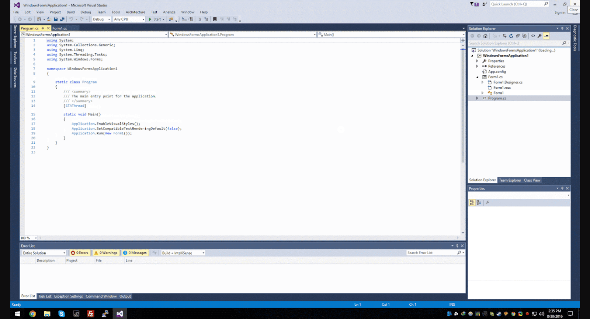
Task: Click the Properties wrench icon in Solution Explorer toolbar
Action: [539, 36]
